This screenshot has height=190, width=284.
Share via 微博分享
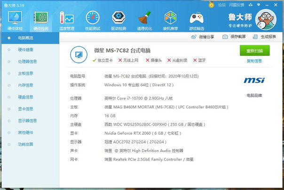[x=204, y=37]
